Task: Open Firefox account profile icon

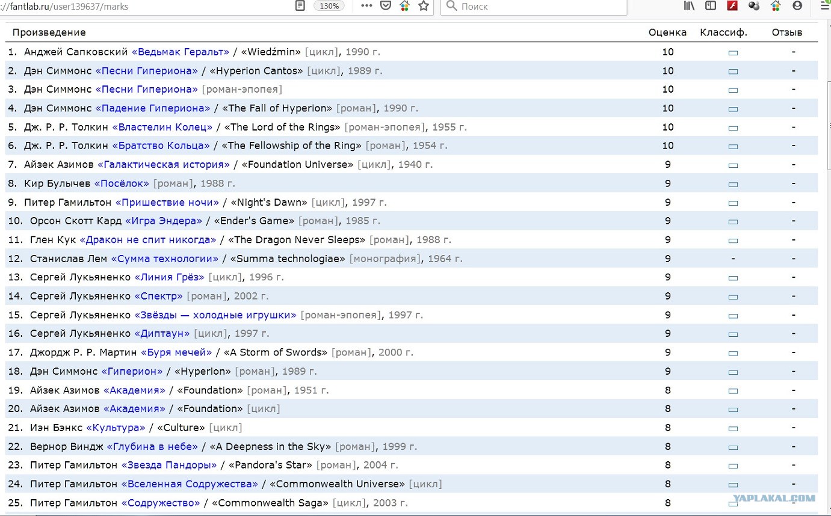Action: [x=797, y=6]
